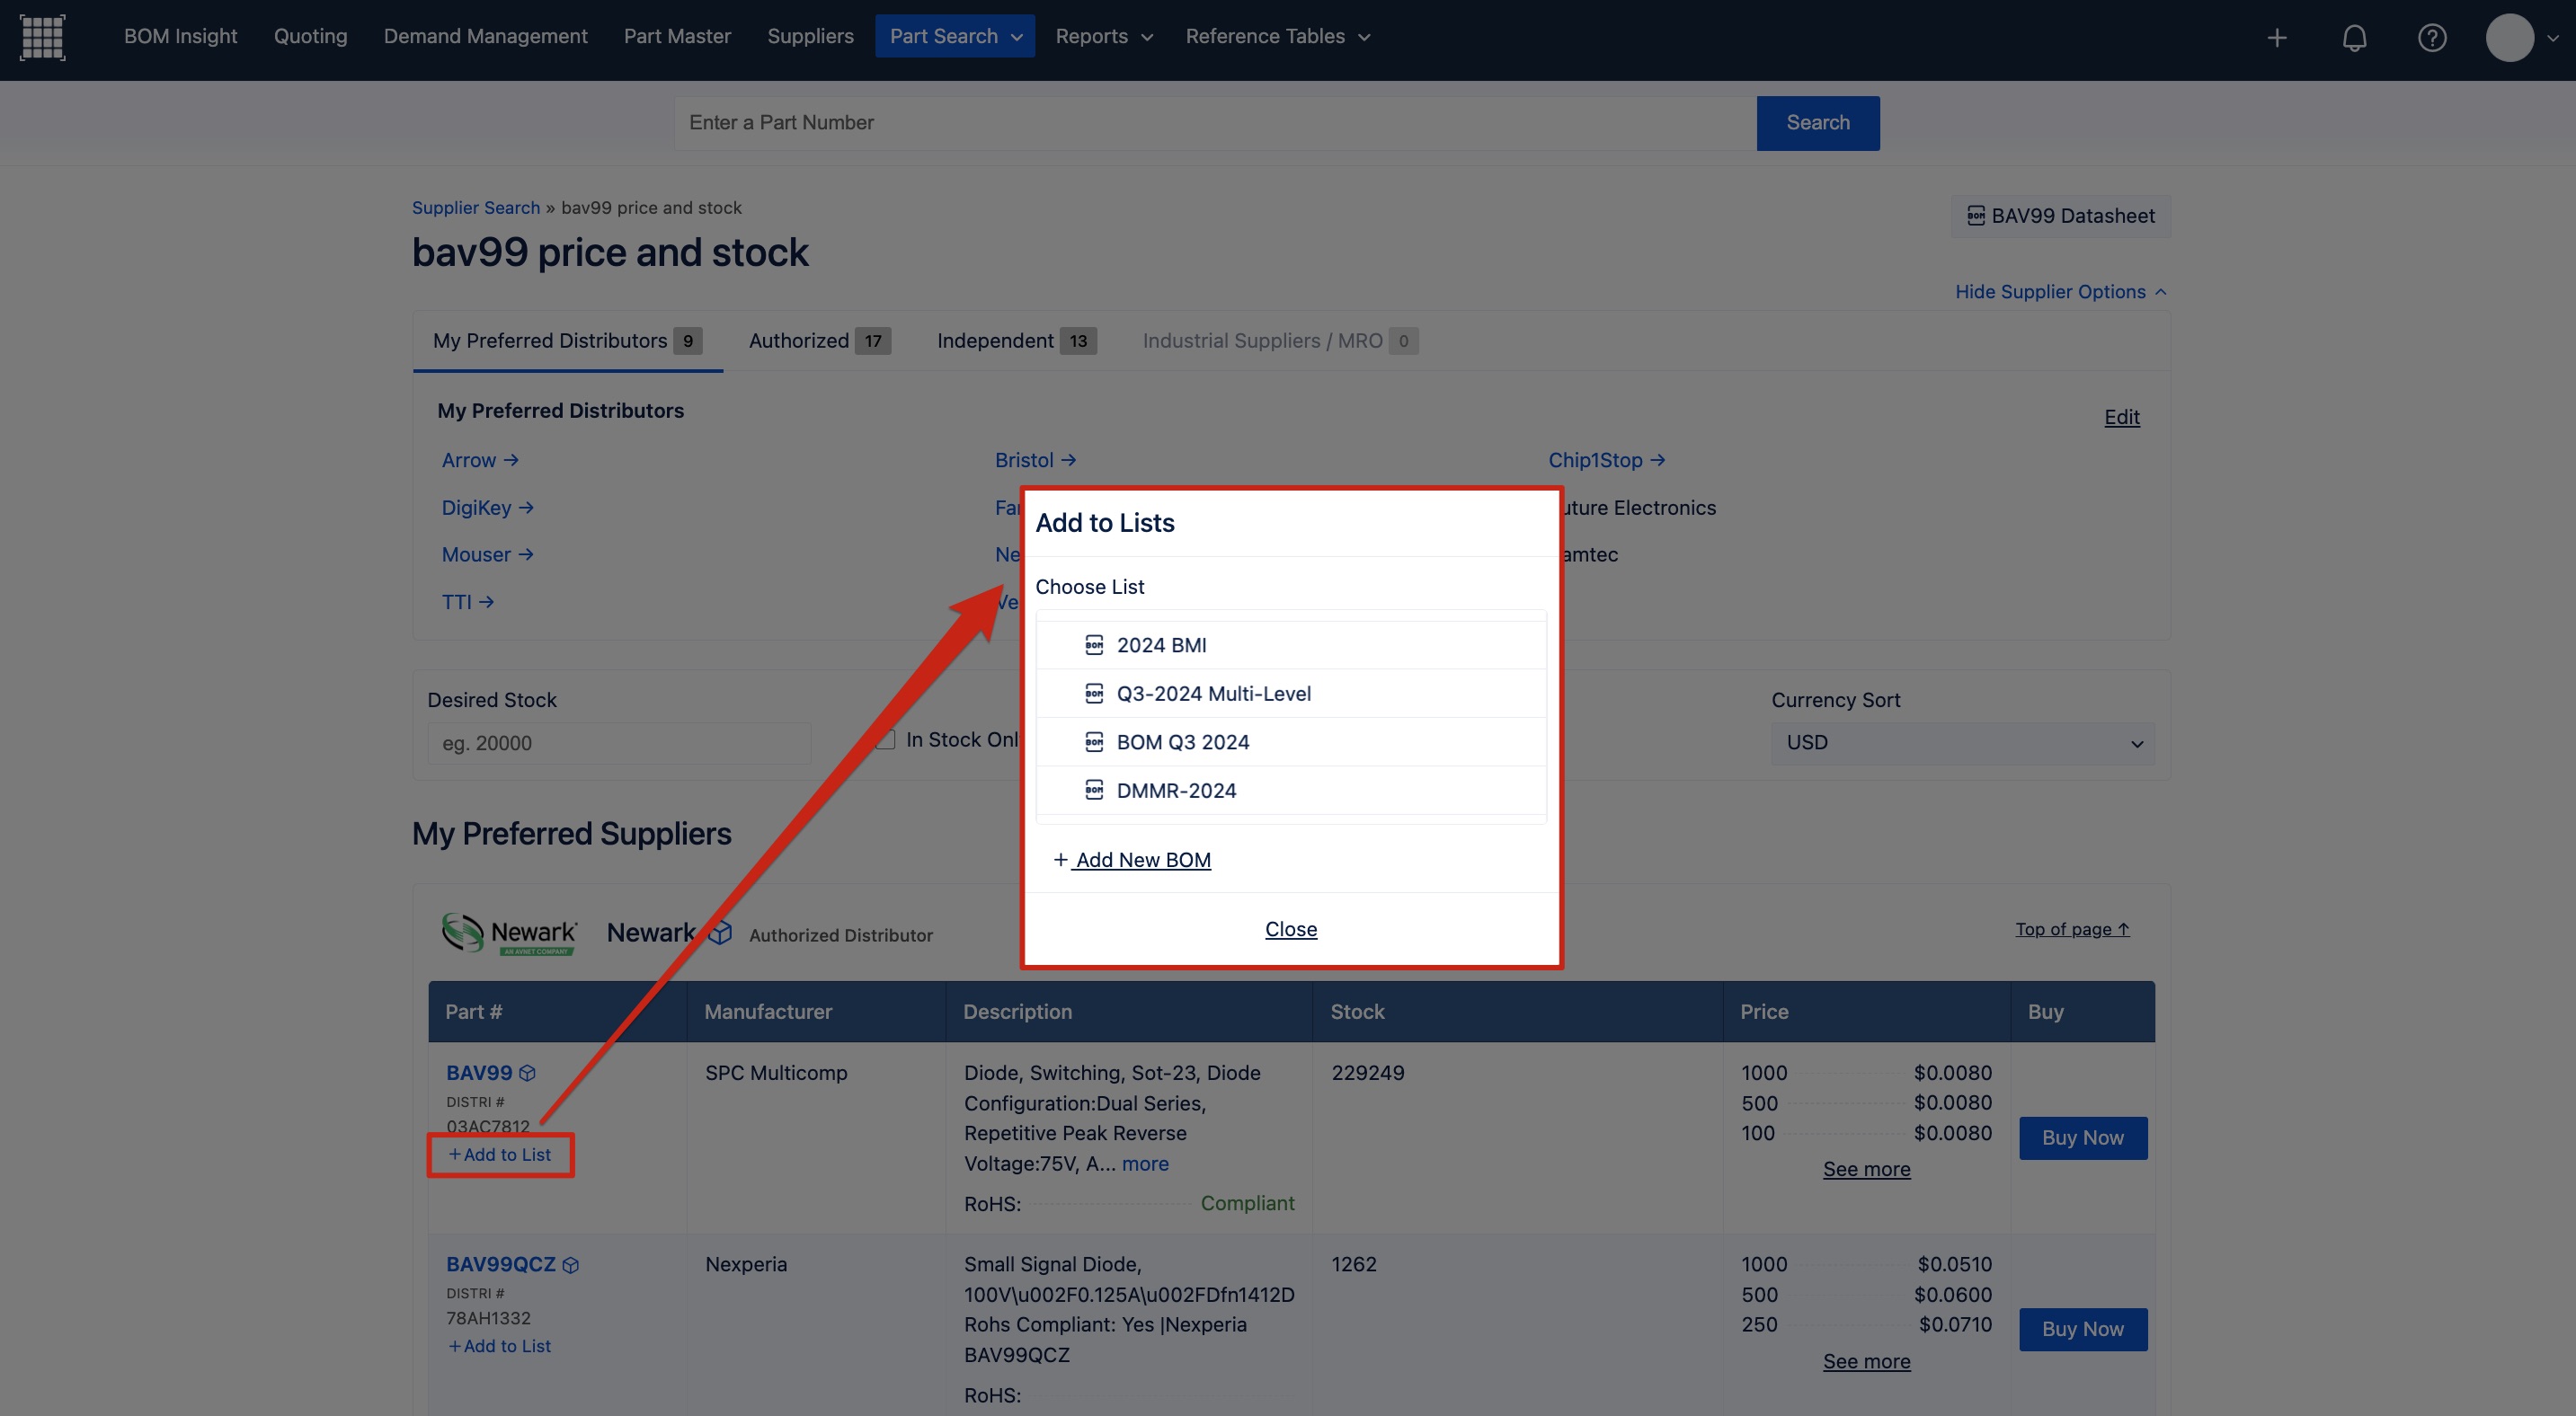
Task: Collapse Hide Supplier Options
Action: point(2060,292)
